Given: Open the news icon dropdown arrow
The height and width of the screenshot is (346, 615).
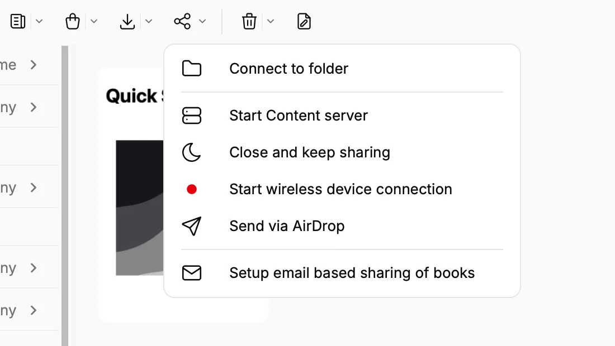Looking at the screenshot, I should point(39,21).
